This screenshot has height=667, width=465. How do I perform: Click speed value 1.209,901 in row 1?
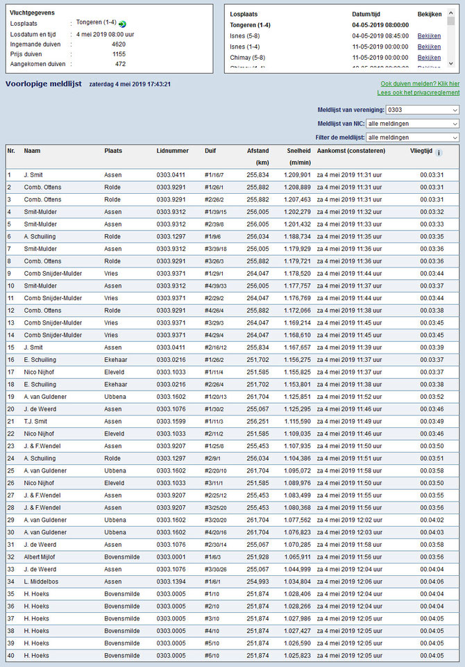[298, 175]
